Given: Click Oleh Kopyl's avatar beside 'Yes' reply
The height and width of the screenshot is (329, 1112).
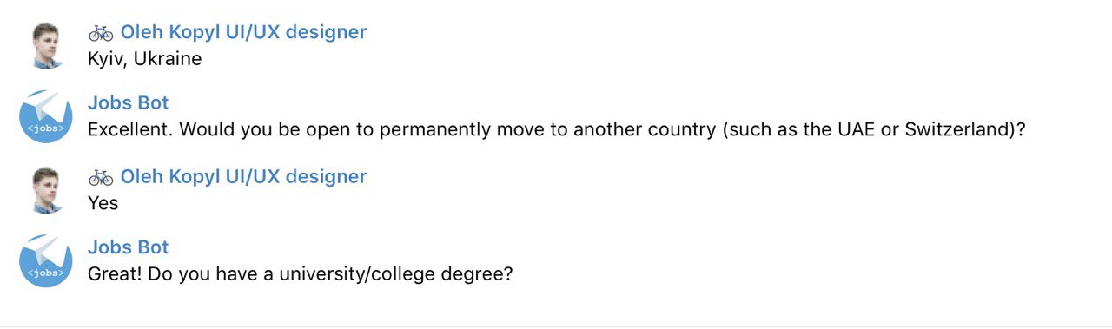Looking at the screenshot, I should [x=45, y=189].
